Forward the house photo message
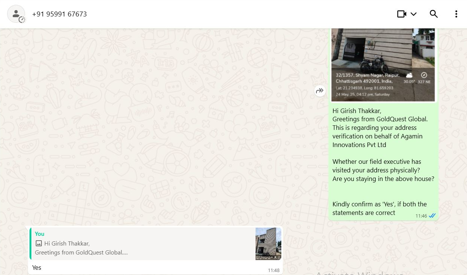 320,91
